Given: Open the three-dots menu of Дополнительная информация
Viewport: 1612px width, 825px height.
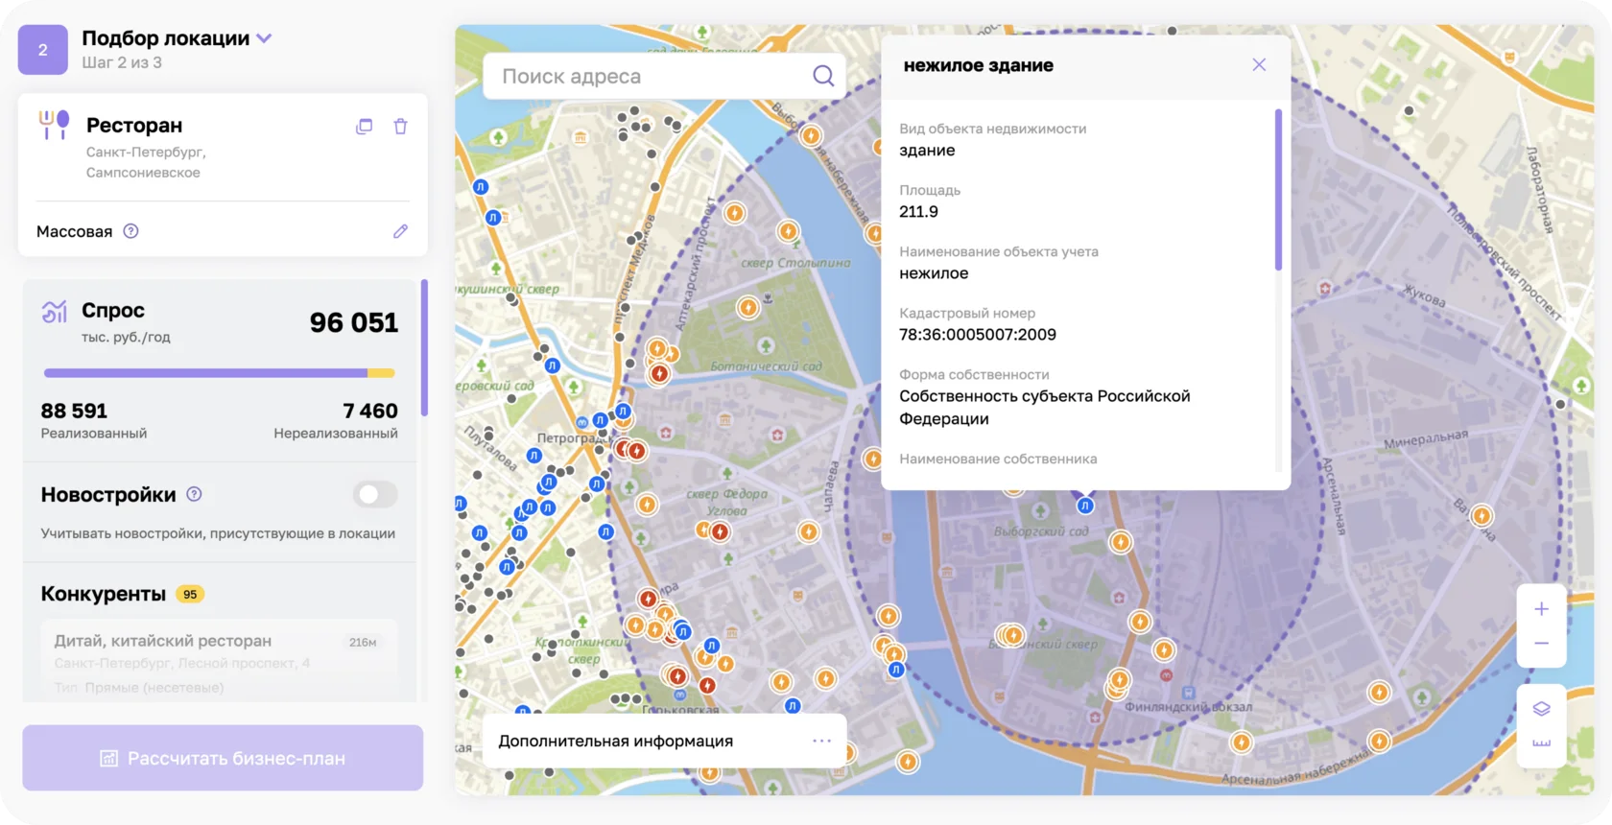Looking at the screenshot, I should (822, 741).
